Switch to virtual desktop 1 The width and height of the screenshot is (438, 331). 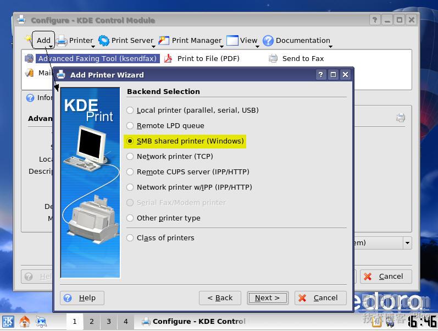(x=75, y=322)
